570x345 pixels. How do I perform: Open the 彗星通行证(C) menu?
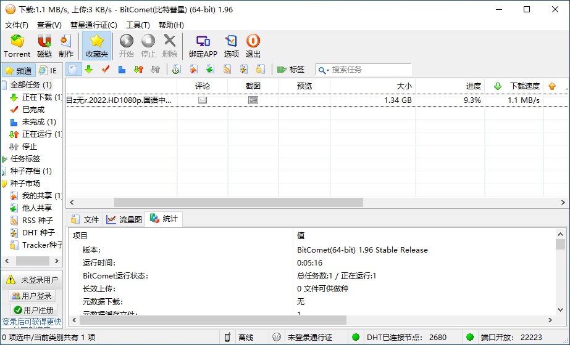point(93,25)
